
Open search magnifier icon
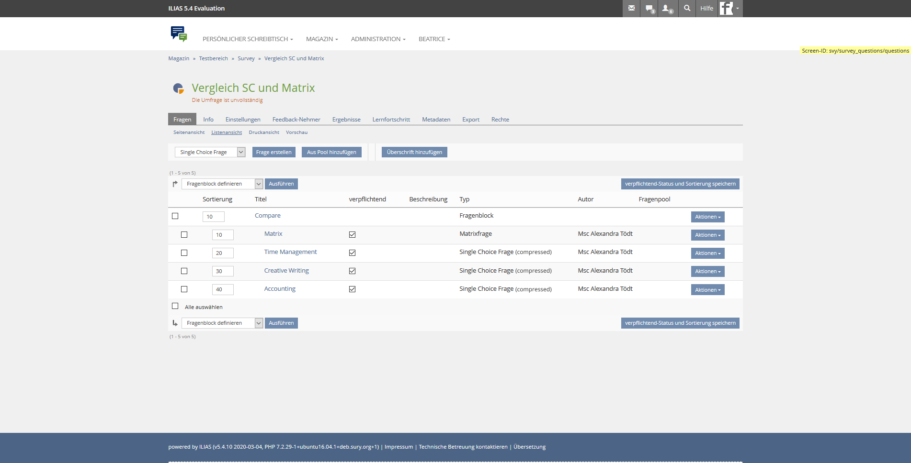pos(687,8)
